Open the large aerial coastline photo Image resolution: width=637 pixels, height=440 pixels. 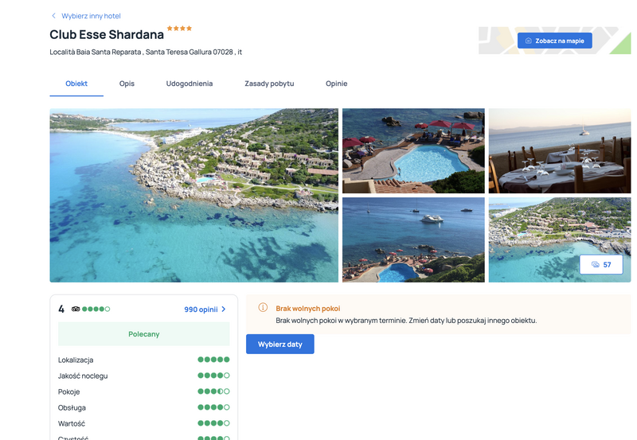pos(193,195)
